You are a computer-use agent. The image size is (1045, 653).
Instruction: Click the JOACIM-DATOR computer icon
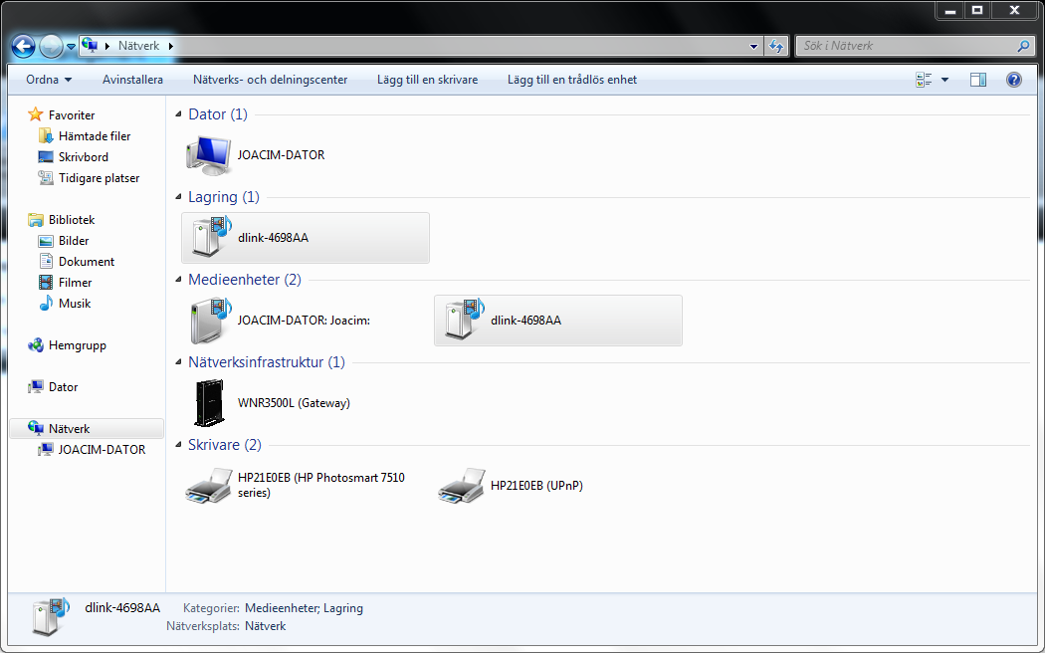(x=209, y=155)
